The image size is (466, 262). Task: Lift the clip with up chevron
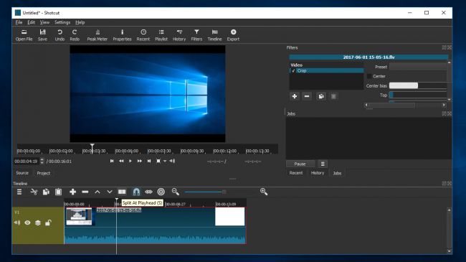coord(98,192)
